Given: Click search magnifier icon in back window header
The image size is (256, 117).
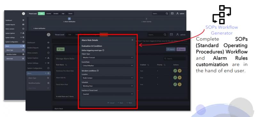Looking at the screenshot, I should coord(167,14).
